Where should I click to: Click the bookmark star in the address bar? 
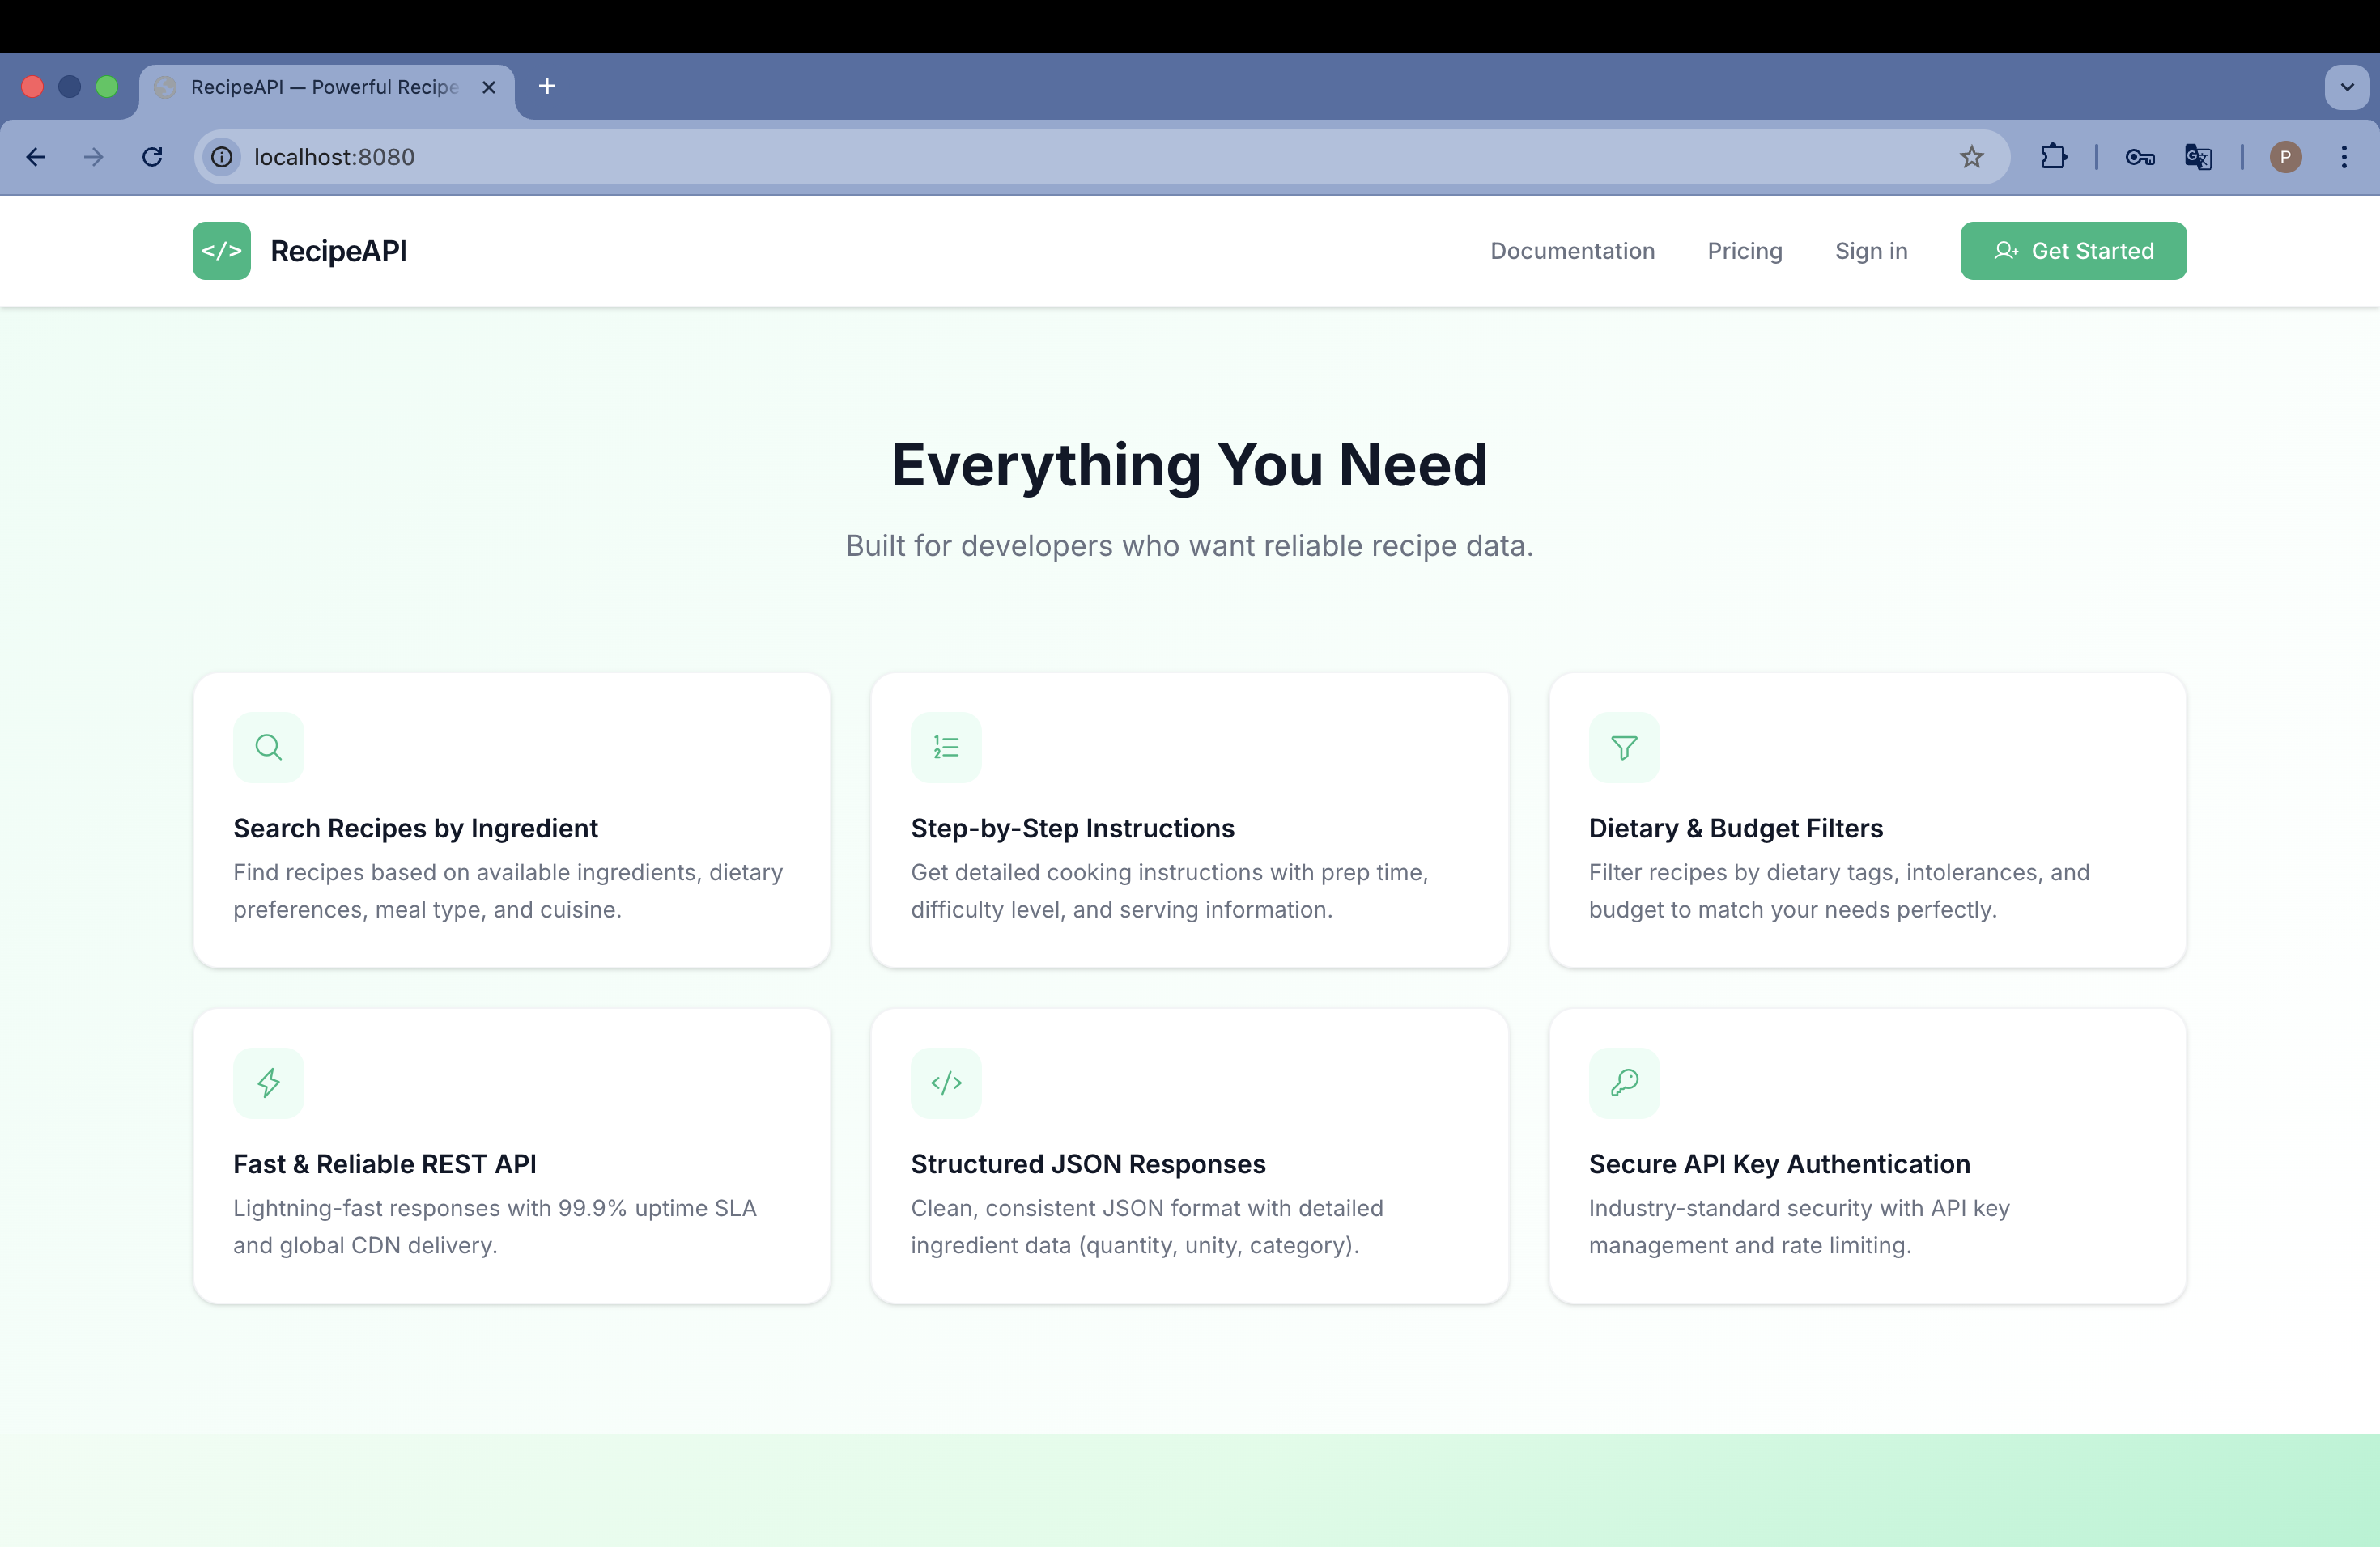point(1972,157)
